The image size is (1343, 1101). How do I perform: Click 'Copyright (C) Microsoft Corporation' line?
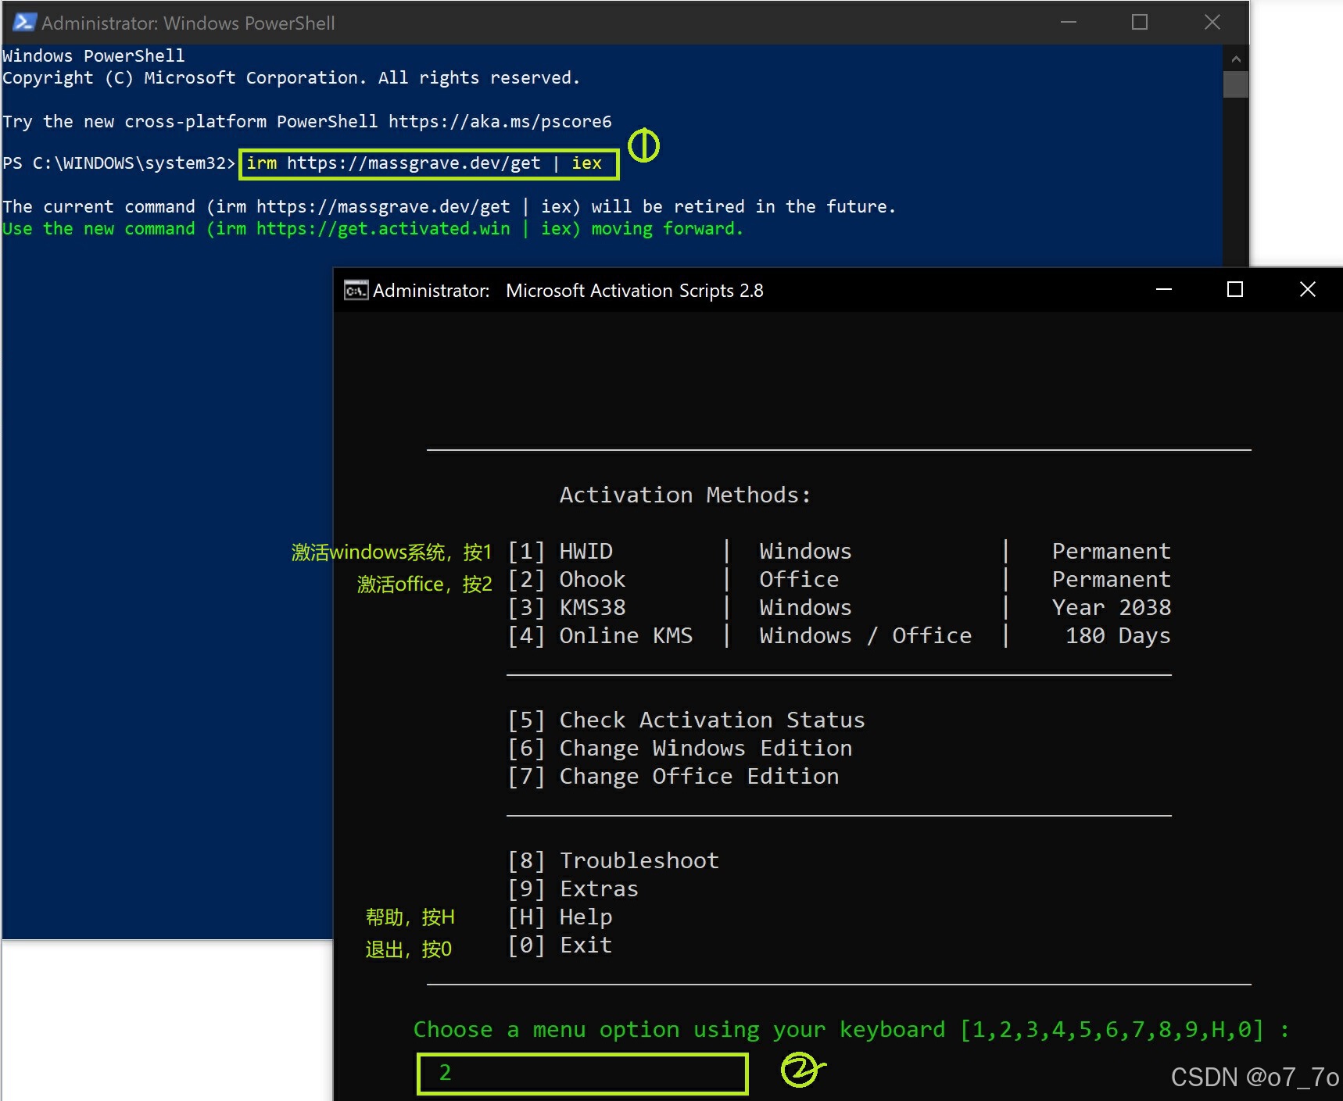coord(292,77)
